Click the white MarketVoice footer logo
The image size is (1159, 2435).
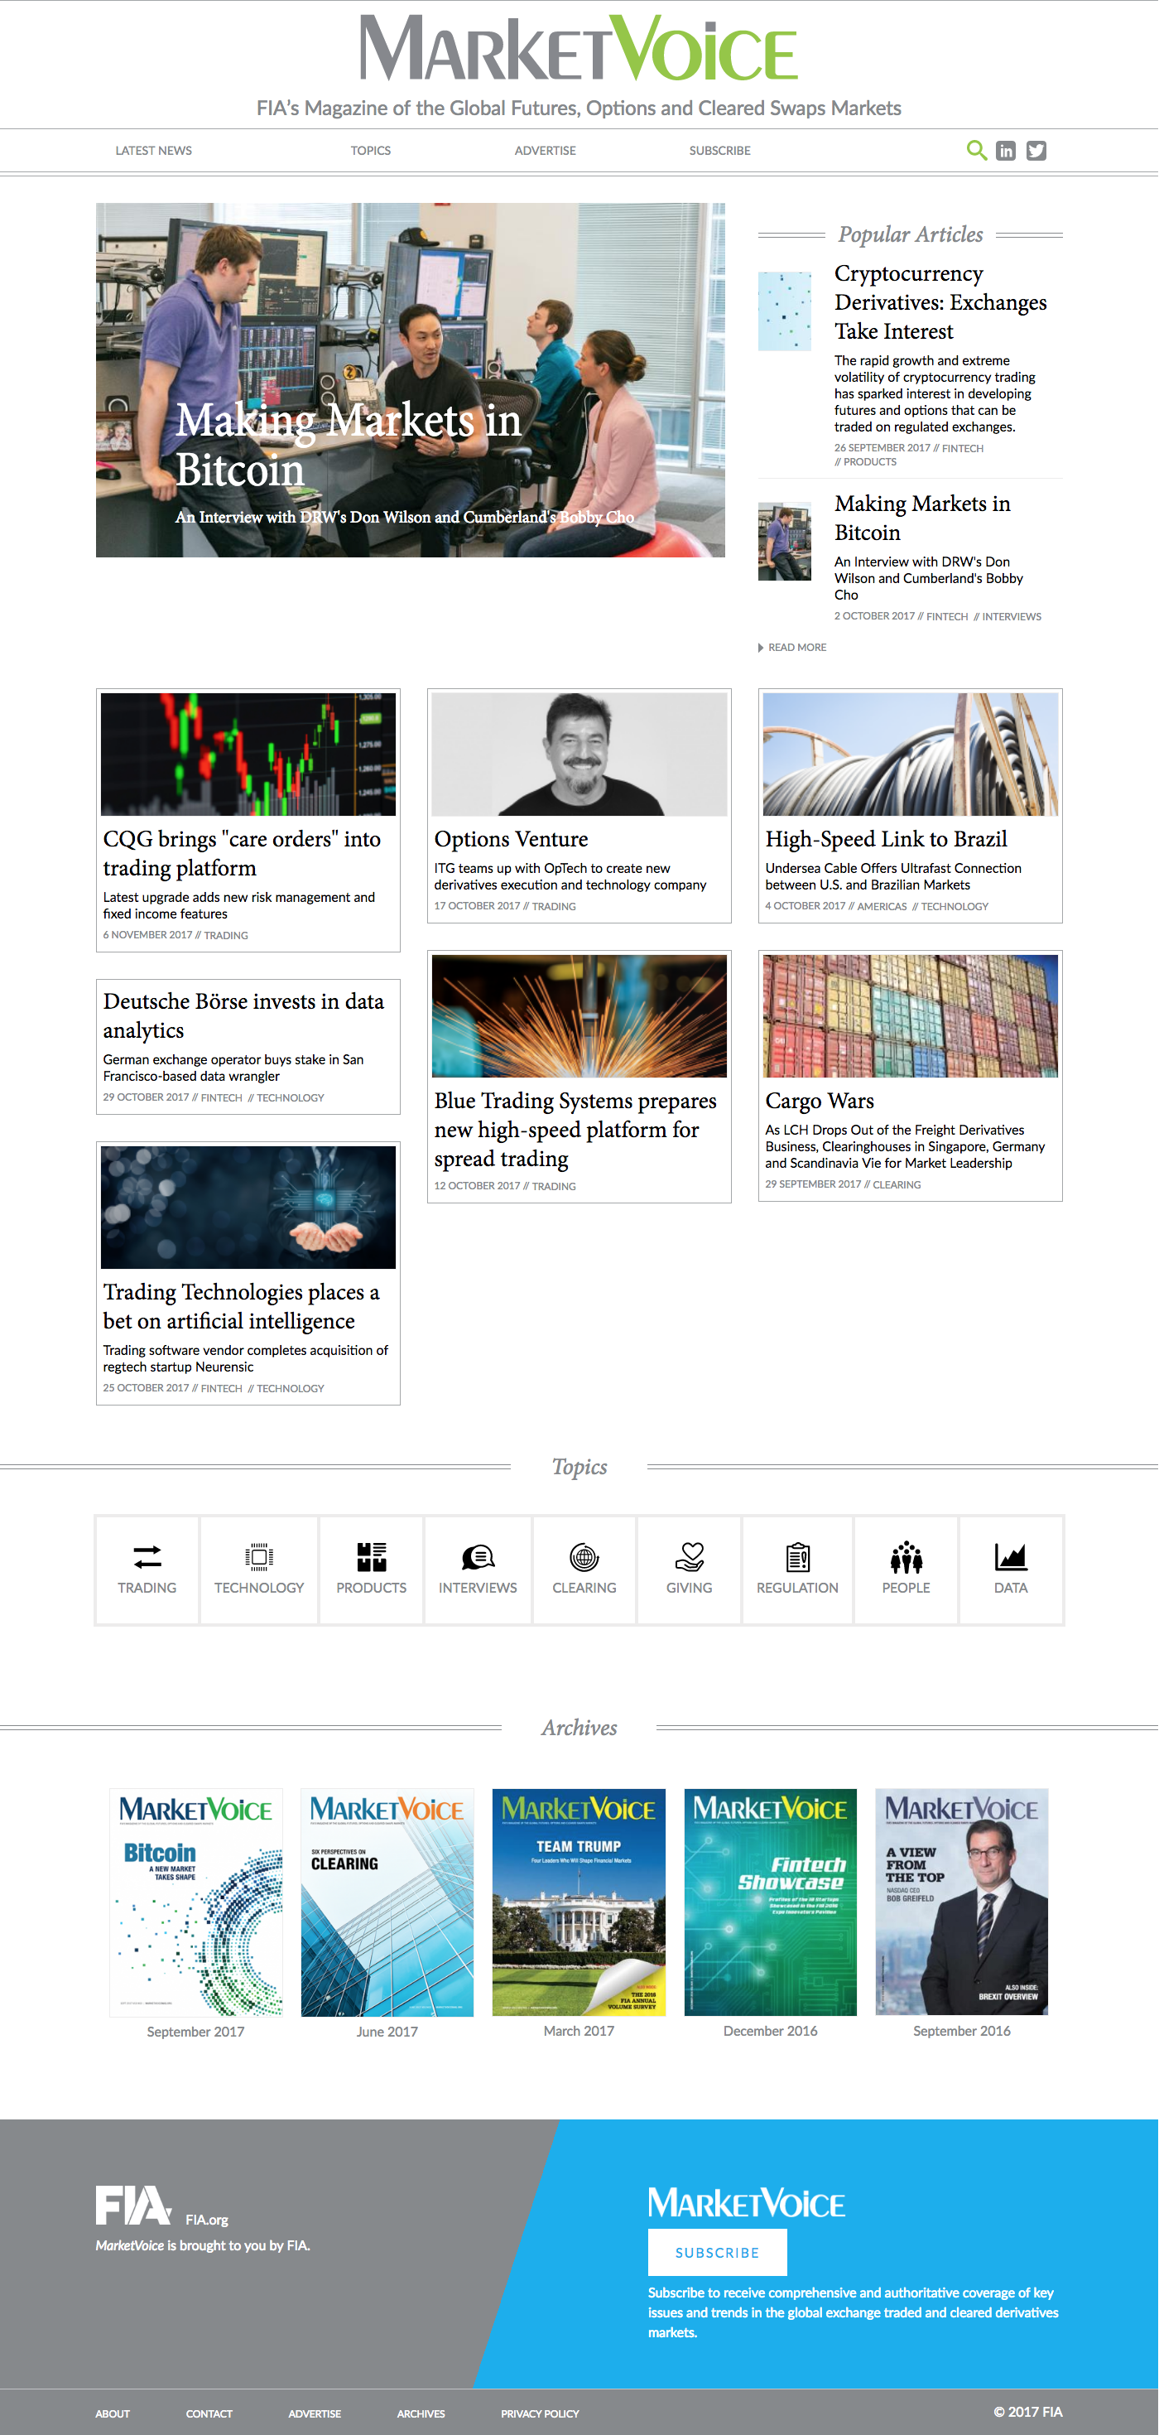click(746, 2202)
